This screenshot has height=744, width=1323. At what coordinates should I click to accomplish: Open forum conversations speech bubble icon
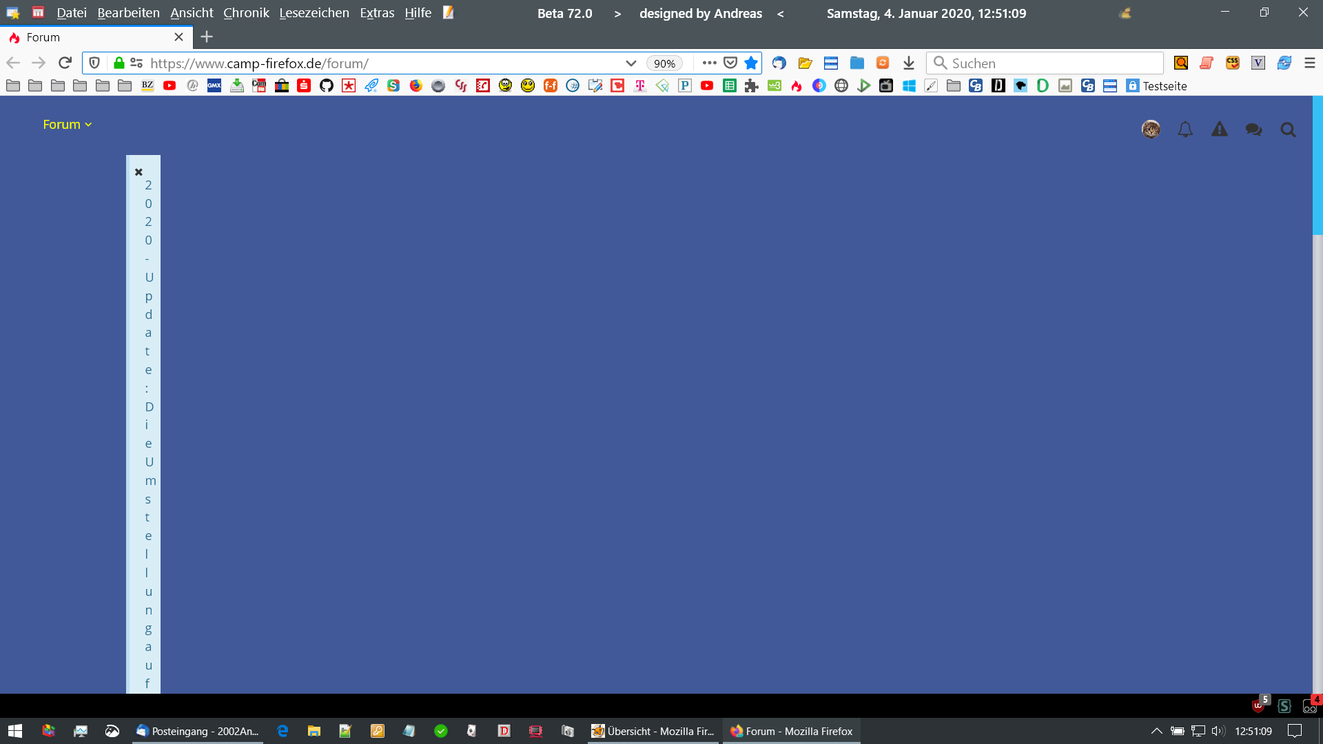(x=1253, y=130)
